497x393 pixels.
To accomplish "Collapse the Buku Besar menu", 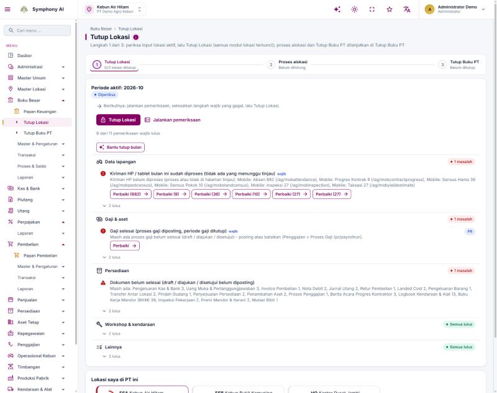I will [x=37, y=100].
